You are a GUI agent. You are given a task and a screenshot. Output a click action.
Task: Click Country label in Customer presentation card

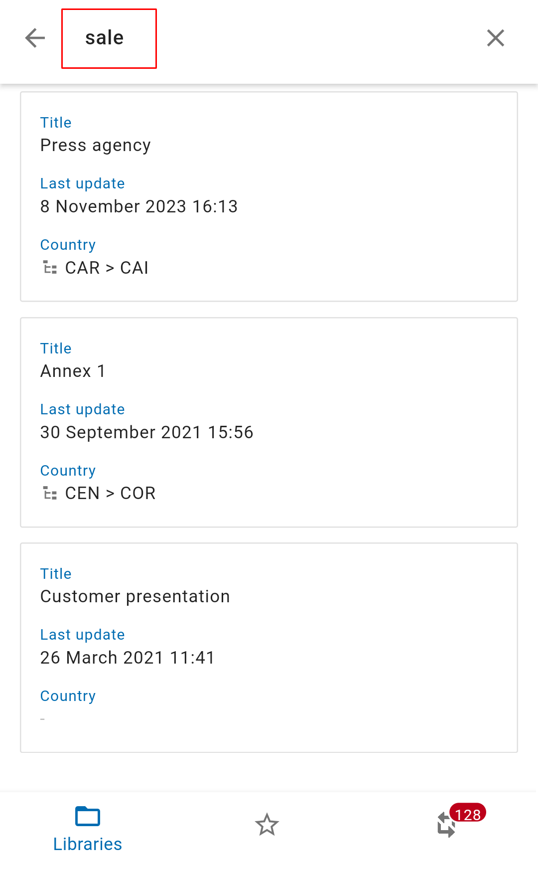(x=68, y=696)
